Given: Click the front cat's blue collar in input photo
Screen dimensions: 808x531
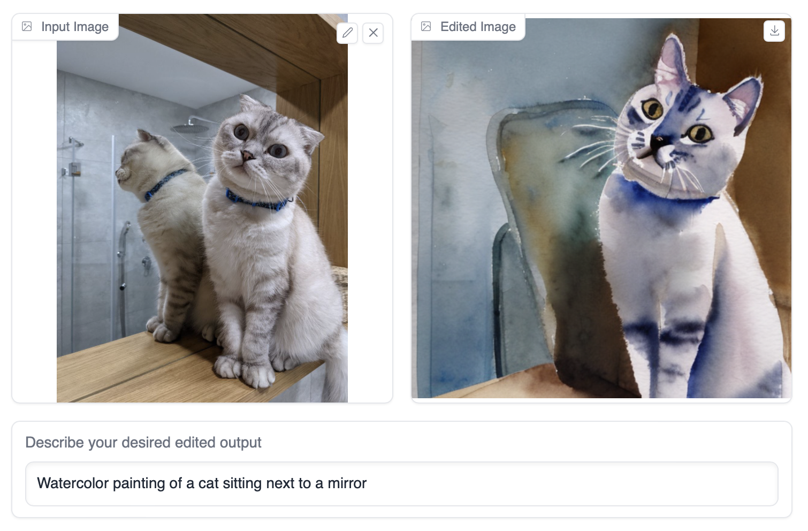Looking at the screenshot, I should (257, 201).
